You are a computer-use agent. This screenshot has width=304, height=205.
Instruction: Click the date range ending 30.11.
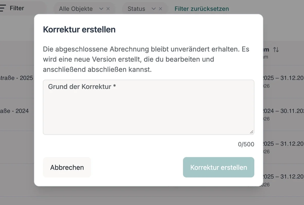283,111
